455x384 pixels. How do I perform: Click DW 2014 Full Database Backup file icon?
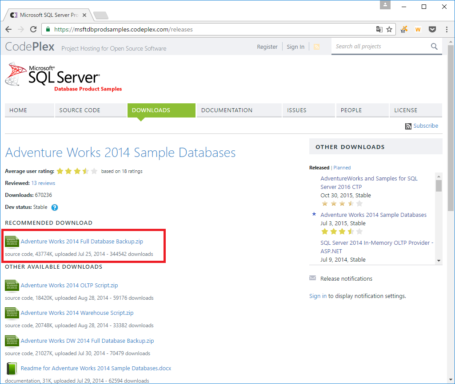pos(12,341)
